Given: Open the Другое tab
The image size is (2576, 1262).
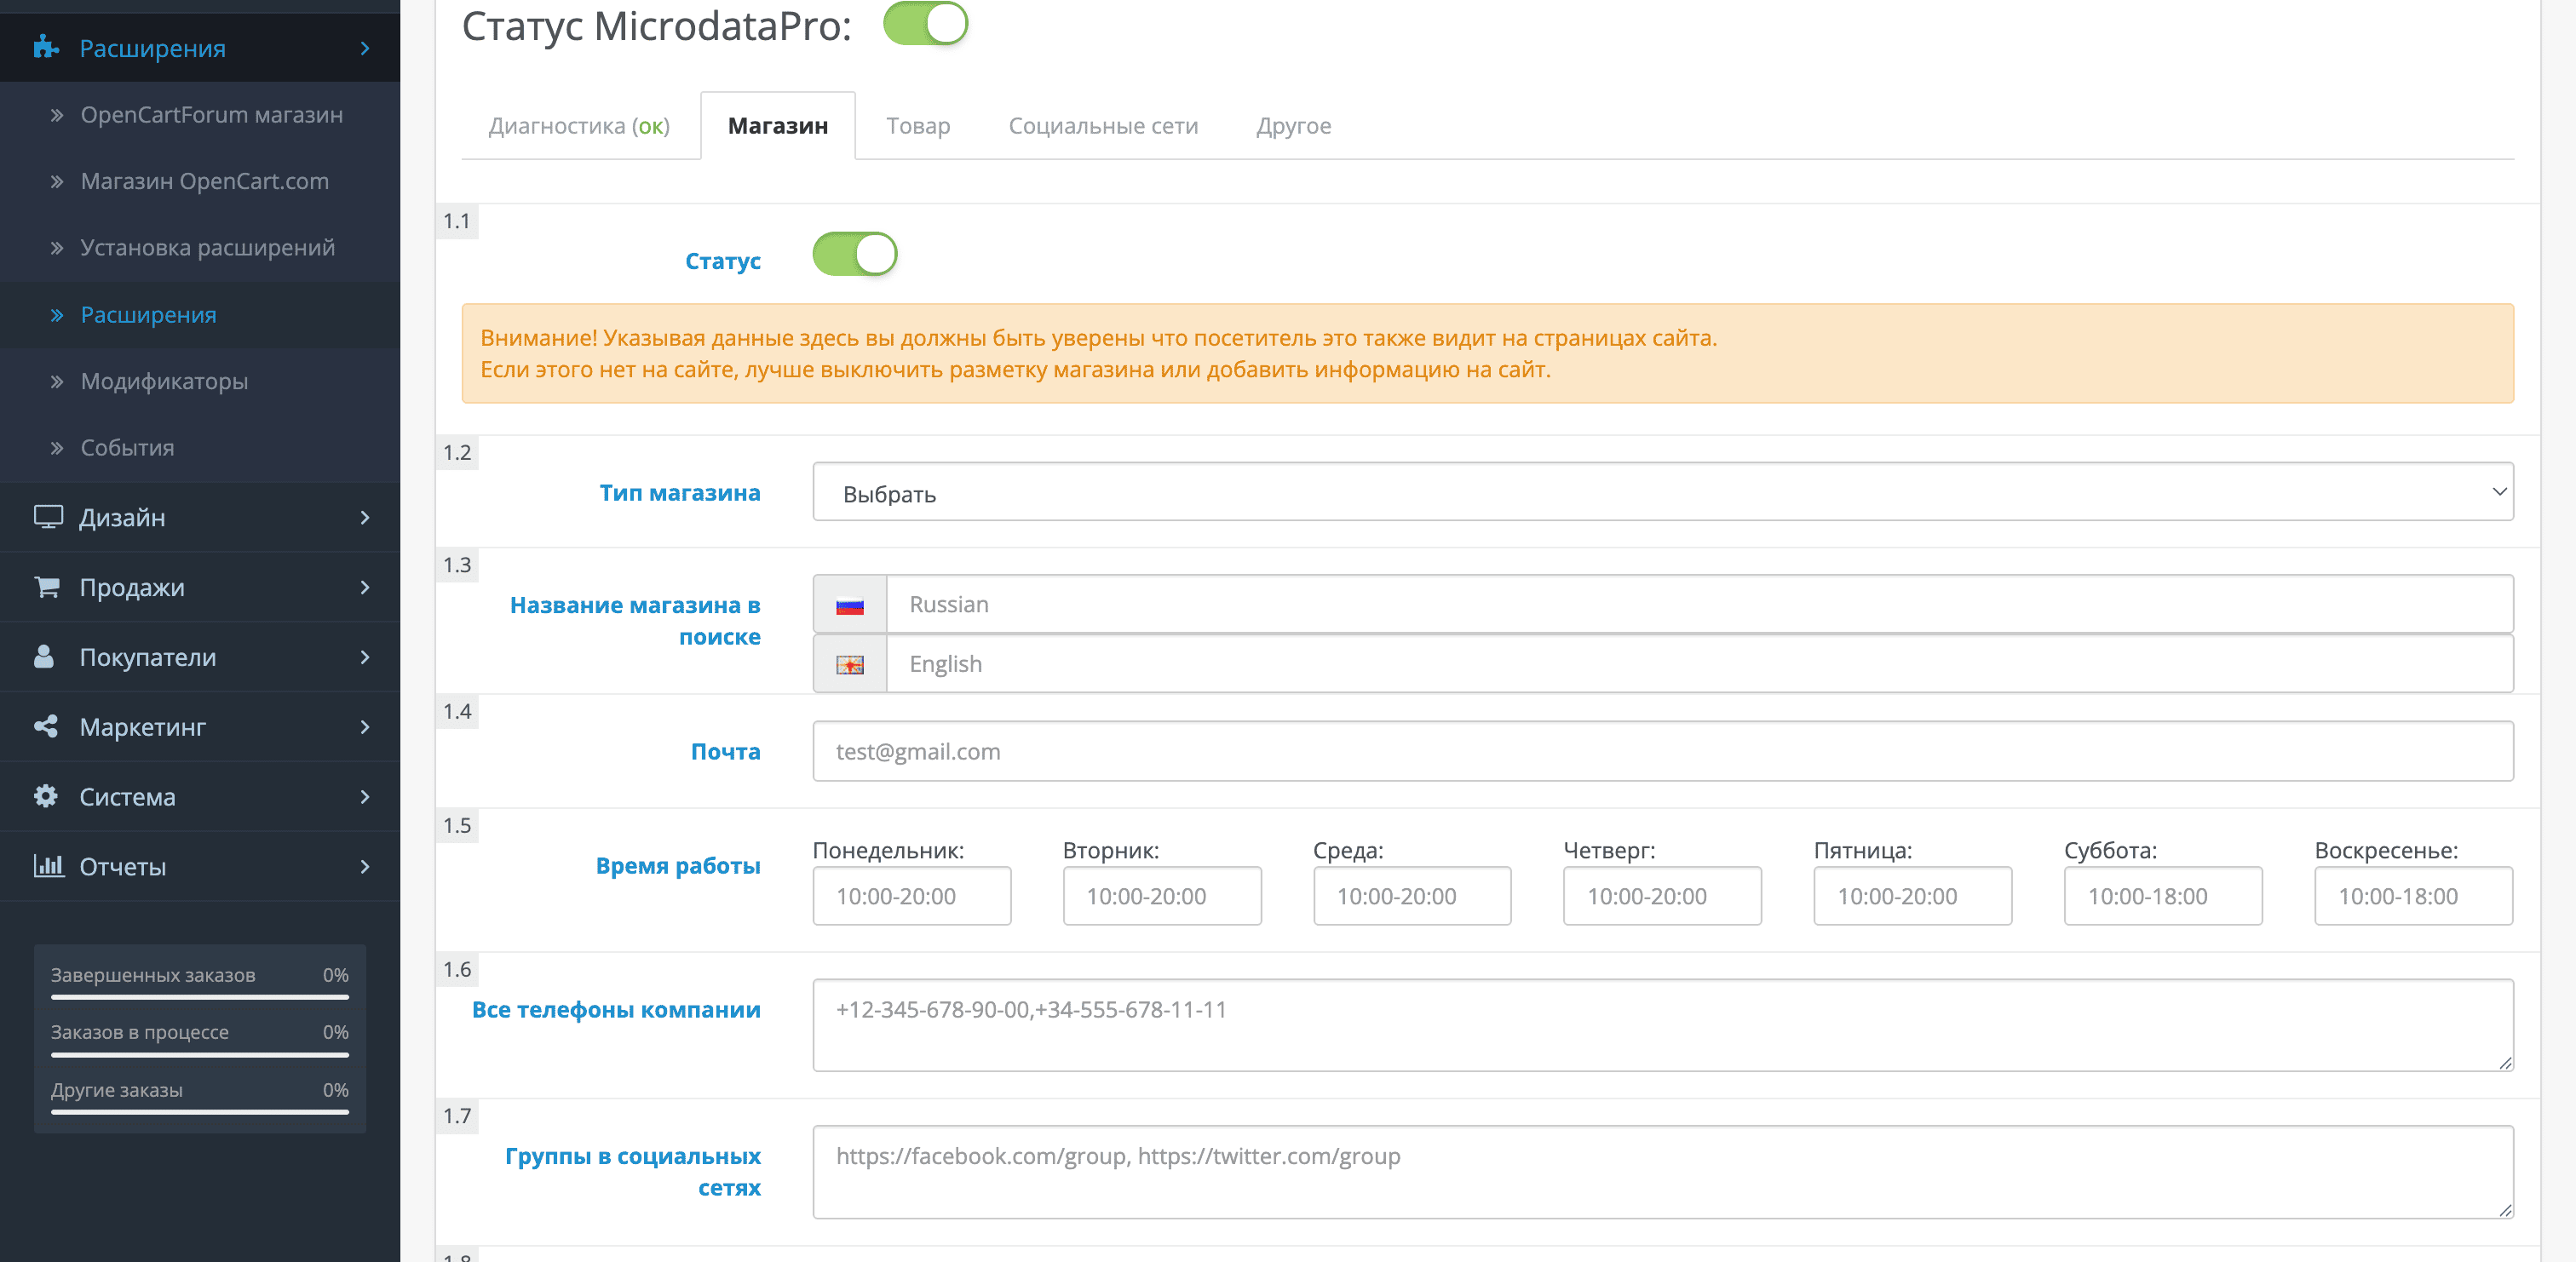Looking at the screenshot, I should [1293, 126].
